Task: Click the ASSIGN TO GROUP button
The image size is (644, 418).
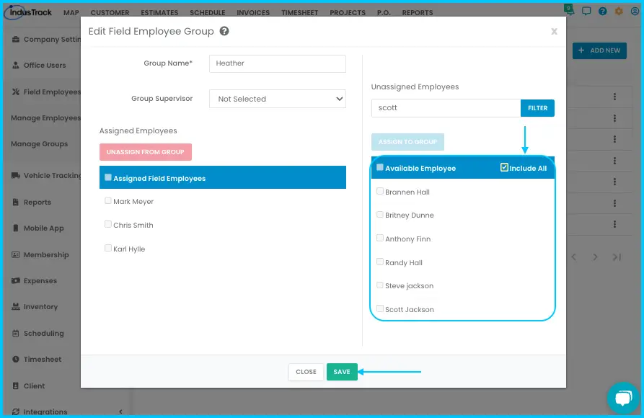Action: pyautogui.click(x=408, y=142)
